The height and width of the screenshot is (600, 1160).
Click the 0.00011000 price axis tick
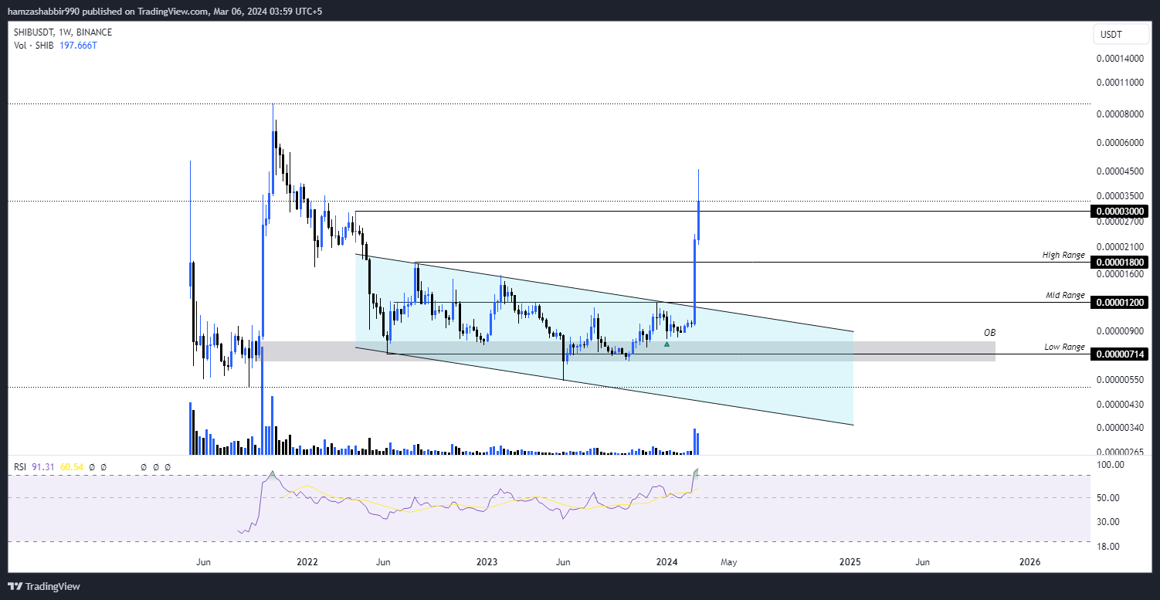(1120, 81)
